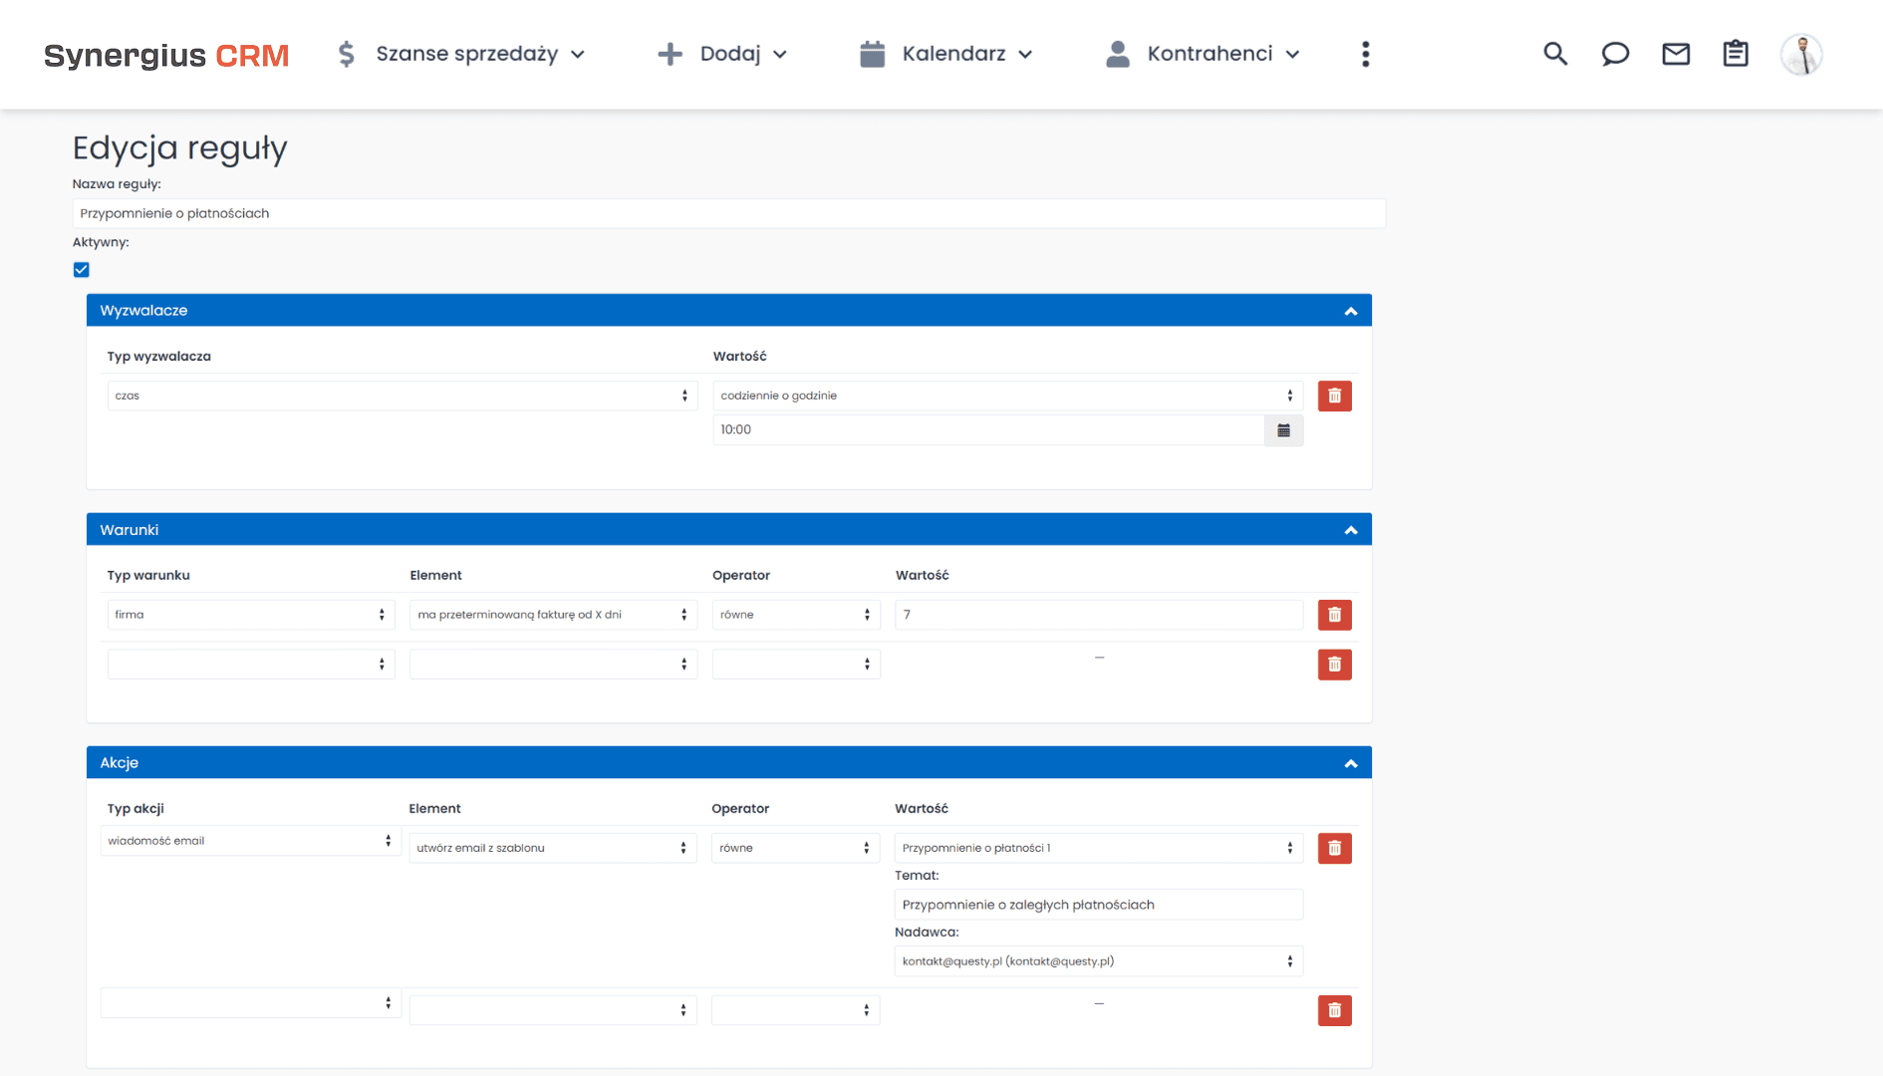
Task: Delete the firma condition row
Action: click(1334, 615)
